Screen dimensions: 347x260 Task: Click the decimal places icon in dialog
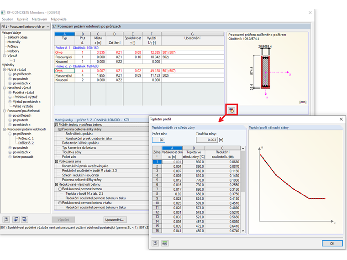tap(165, 243)
